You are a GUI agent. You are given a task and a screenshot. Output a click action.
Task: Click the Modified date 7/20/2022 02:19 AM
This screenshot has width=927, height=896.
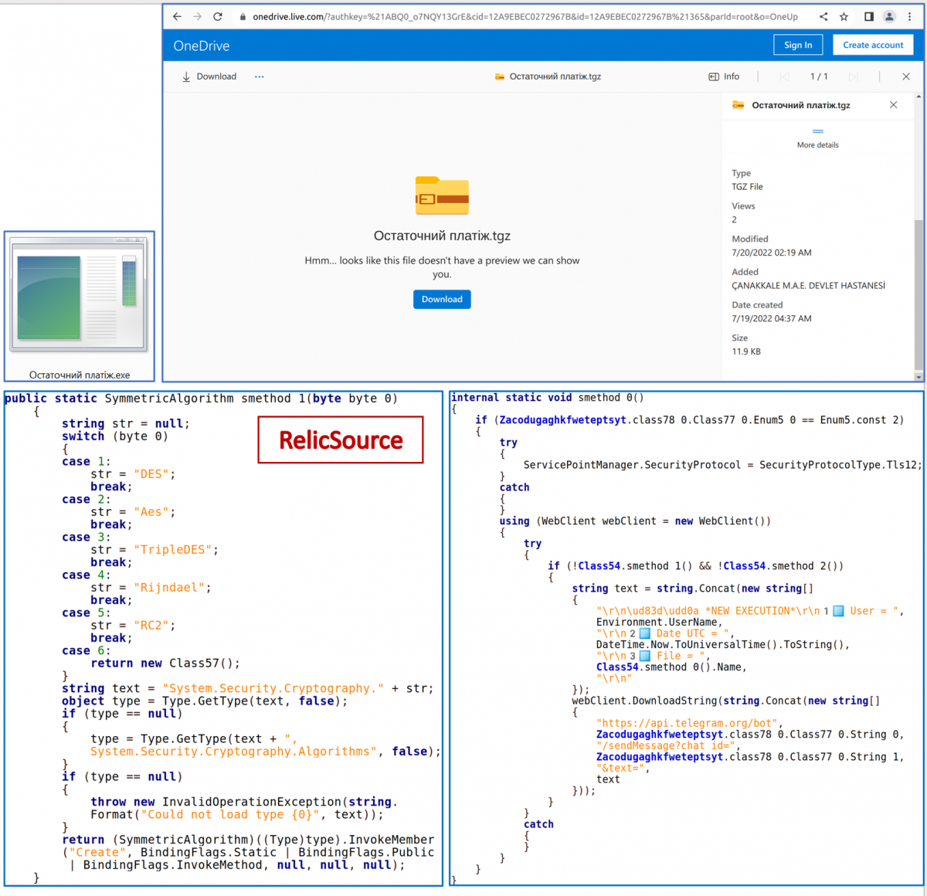point(772,253)
